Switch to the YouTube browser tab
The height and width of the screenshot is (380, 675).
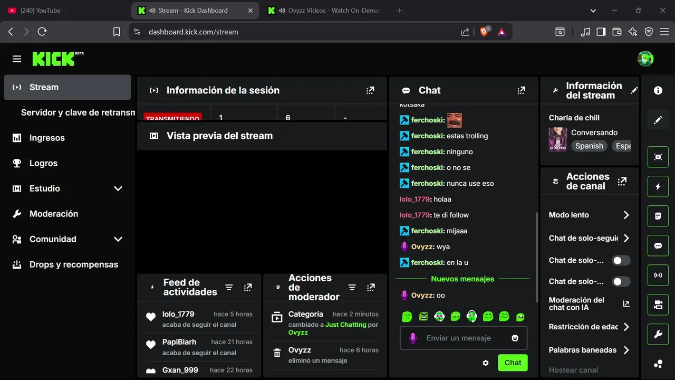[x=64, y=11]
